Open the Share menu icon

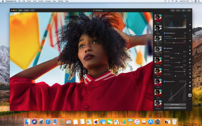pyautogui.click(x=184, y=10)
